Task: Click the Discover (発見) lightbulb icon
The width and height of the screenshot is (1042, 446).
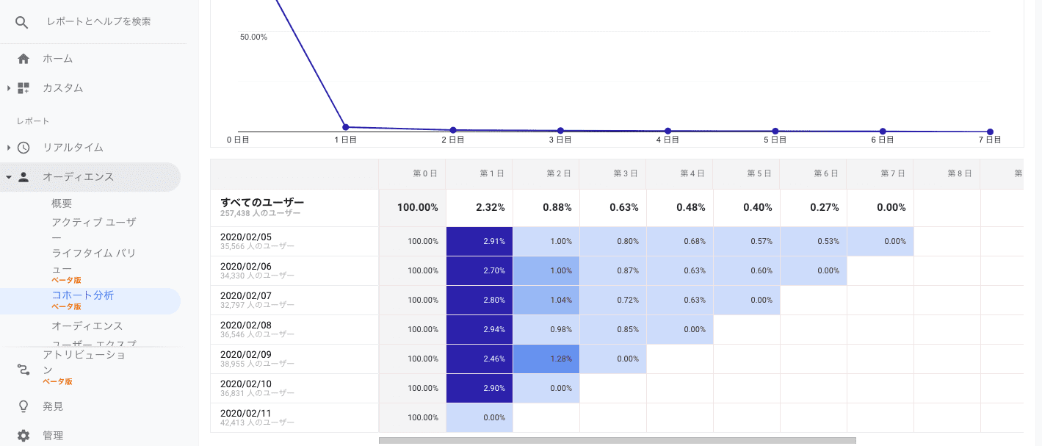Action: tap(23, 406)
